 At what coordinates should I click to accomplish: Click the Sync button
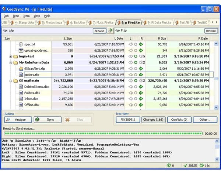(x=48, y=120)
